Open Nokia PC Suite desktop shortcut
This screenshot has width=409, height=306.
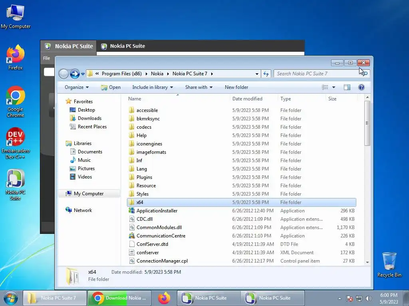point(16,185)
